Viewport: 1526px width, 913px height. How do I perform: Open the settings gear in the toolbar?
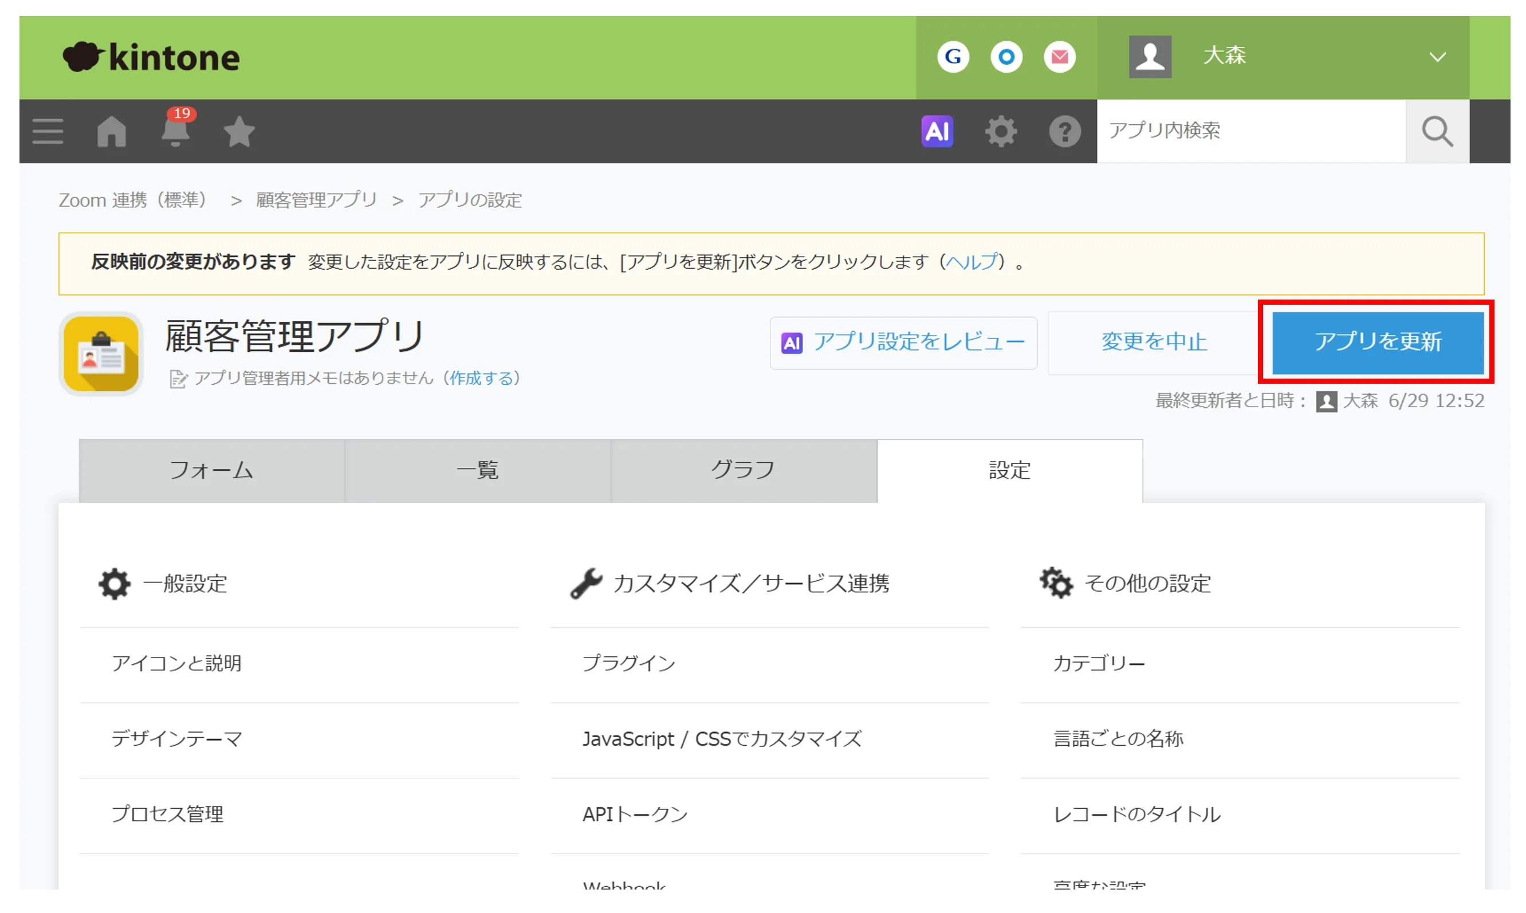tap(1001, 131)
